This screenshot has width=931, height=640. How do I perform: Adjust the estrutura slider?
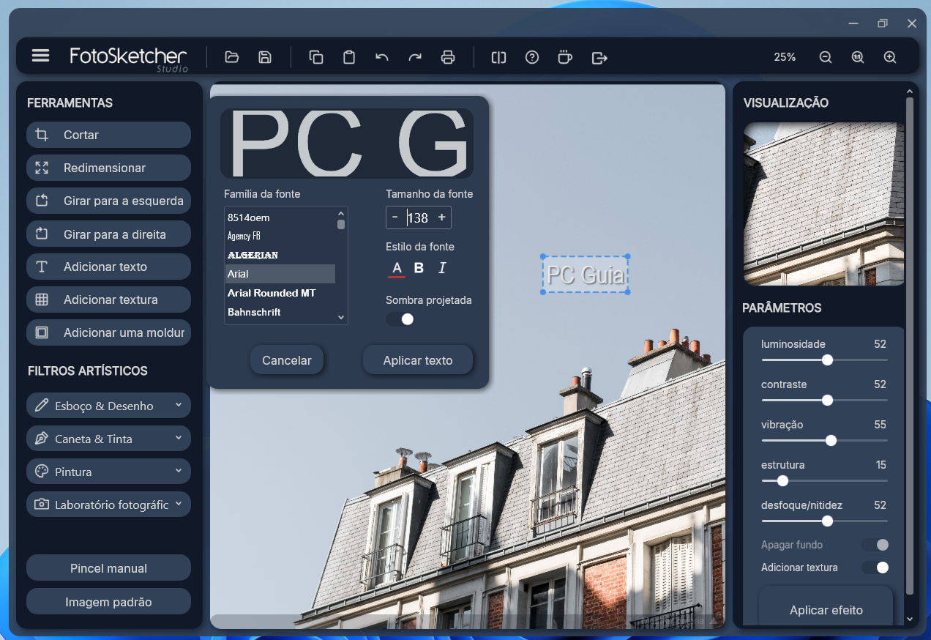(x=825, y=480)
